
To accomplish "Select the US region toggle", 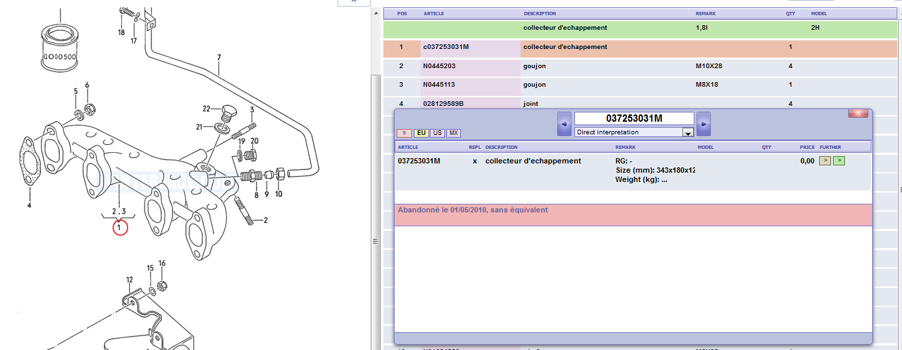I will click(438, 133).
